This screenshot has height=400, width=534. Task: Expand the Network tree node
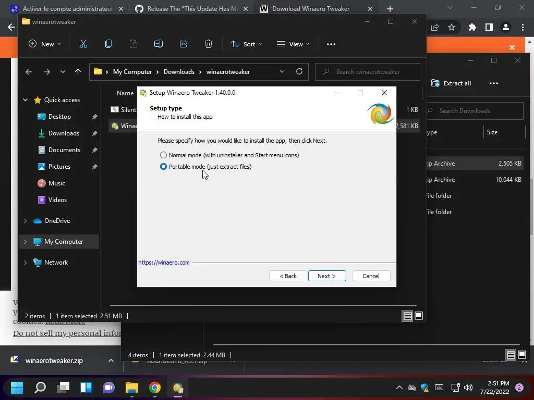click(x=25, y=262)
